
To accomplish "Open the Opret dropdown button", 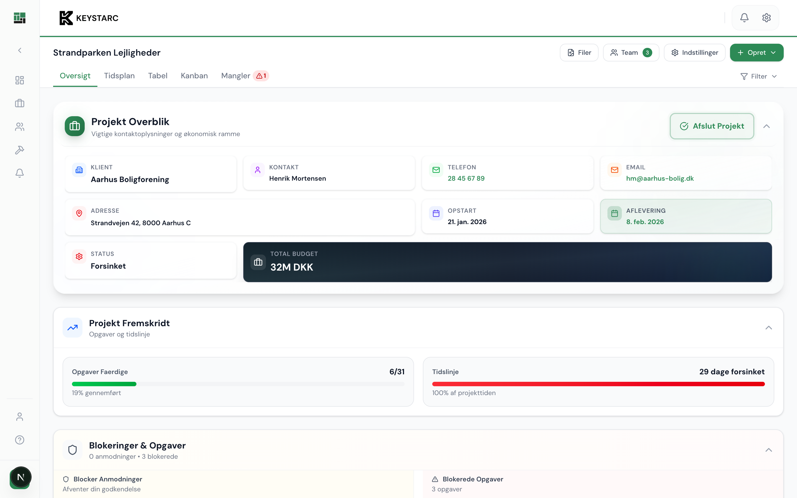I will tap(757, 53).
